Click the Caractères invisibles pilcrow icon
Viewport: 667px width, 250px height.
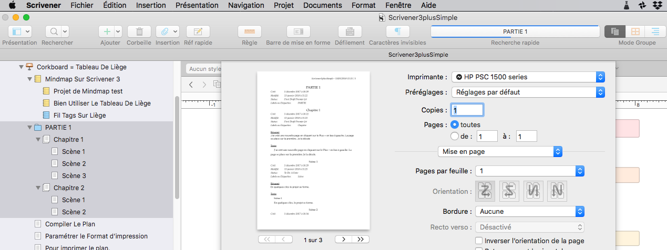coord(397,32)
